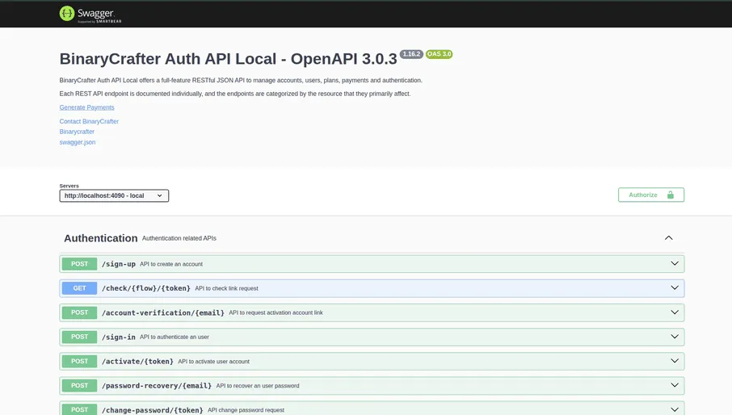732x415 pixels.
Task: Click 'API to check link request' description
Action: tap(226, 288)
